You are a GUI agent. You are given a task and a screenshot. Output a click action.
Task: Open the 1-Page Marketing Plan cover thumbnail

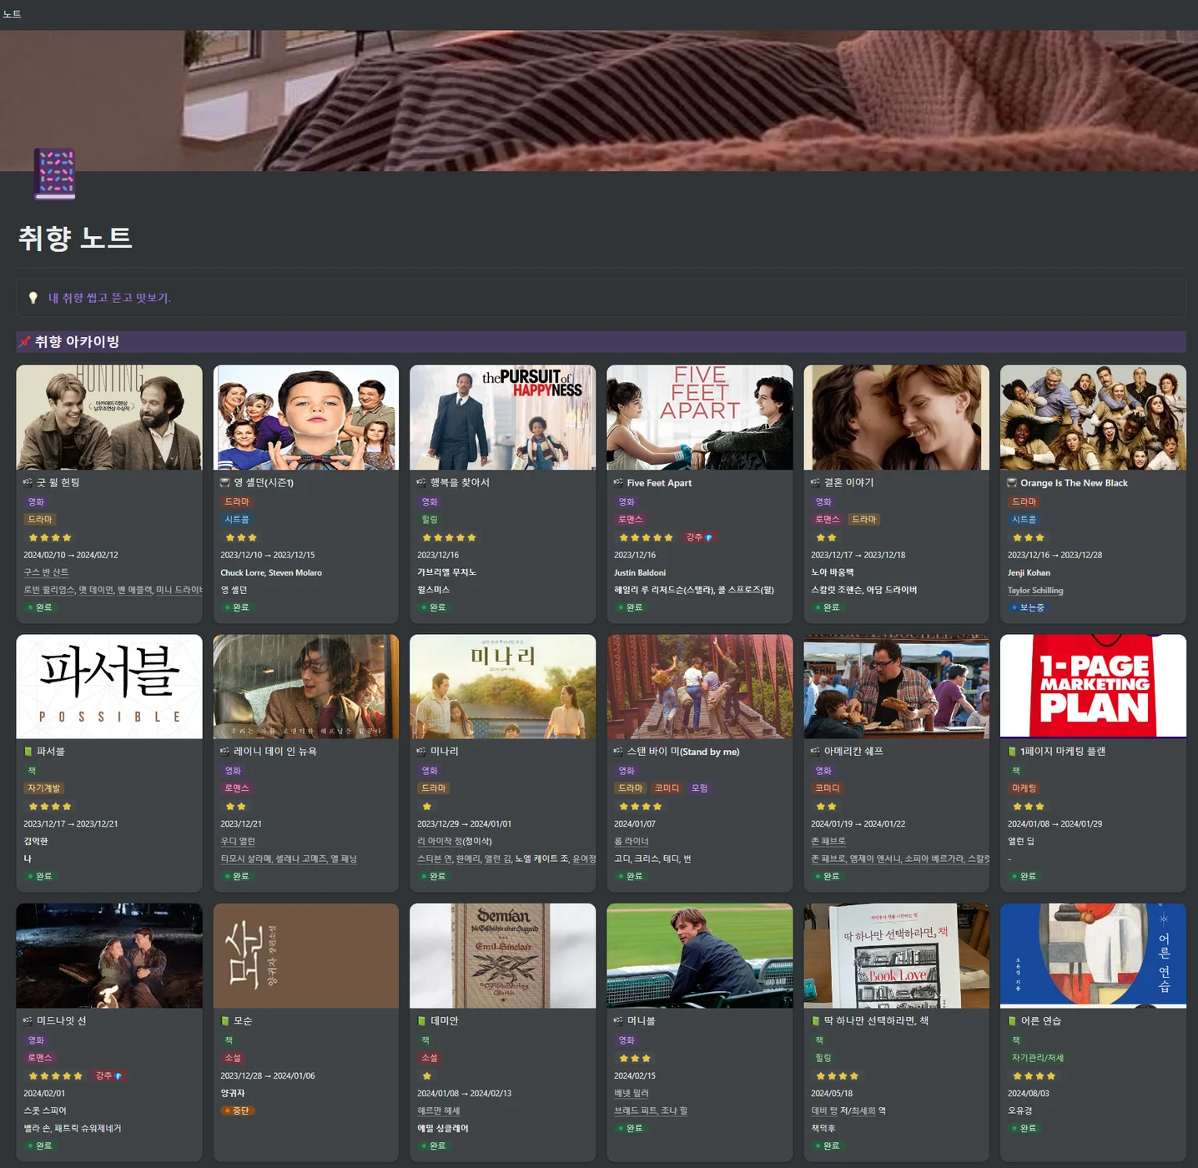1093,687
